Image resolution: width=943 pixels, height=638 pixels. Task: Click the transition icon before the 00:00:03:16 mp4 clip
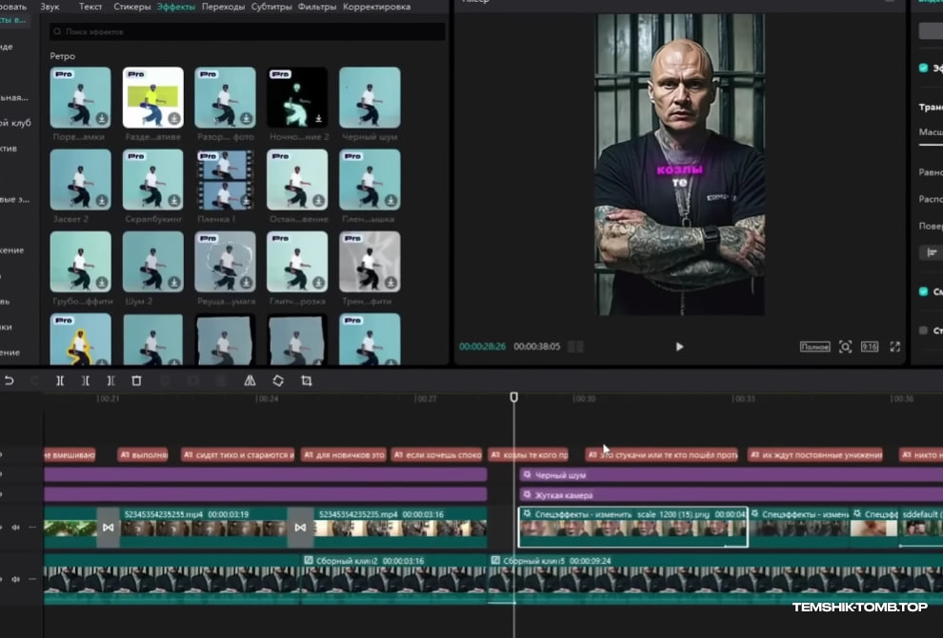coord(300,528)
